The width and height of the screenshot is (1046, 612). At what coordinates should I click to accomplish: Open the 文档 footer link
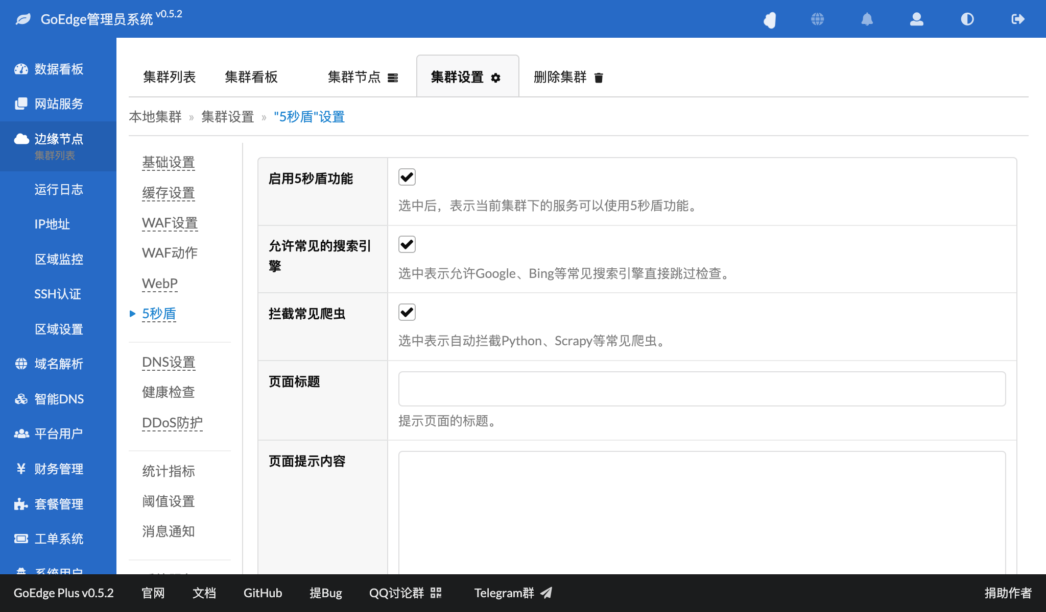pyautogui.click(x=204, y=593)
